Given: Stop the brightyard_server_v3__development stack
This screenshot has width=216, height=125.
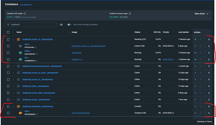Looking at the screenshot, I should pos(195,39).
